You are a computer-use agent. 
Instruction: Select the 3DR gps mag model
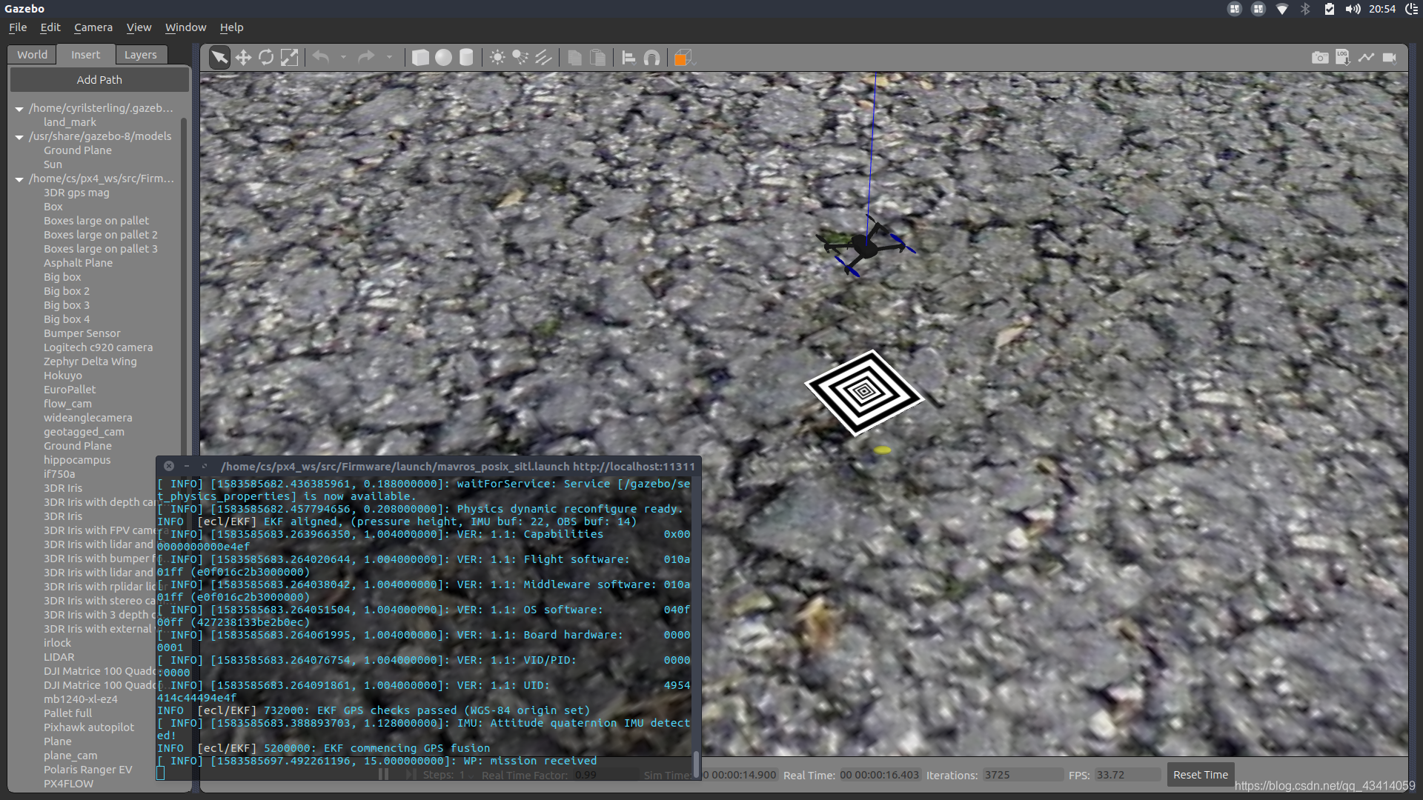click(x=76, y=193)
